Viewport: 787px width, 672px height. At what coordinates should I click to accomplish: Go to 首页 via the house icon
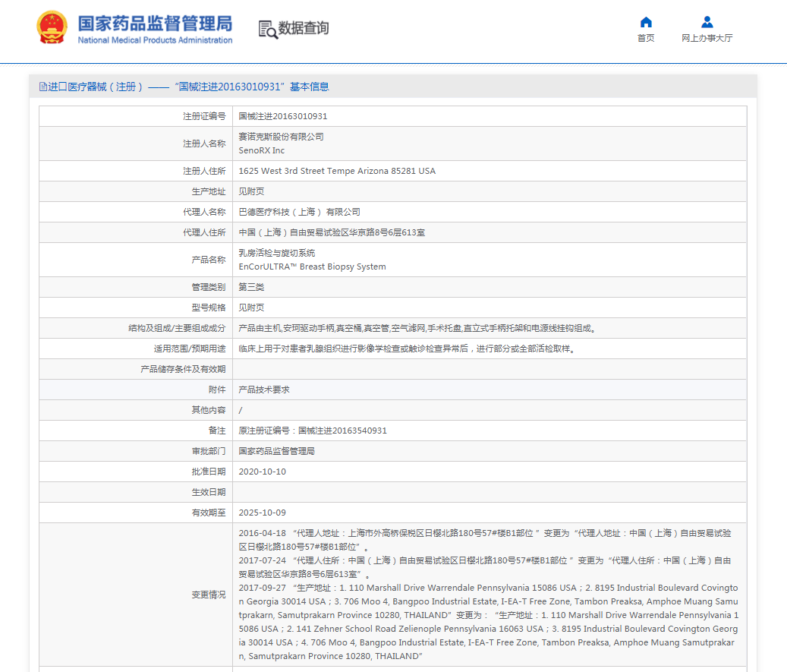coord(646,22)
